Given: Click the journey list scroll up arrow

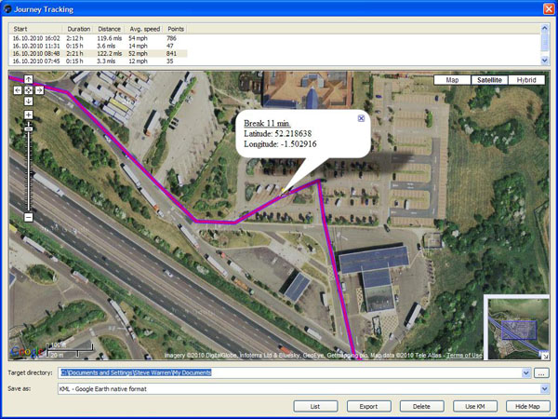Looking at the screenshot, I should point(544,28).
